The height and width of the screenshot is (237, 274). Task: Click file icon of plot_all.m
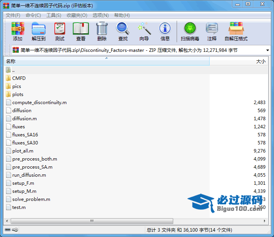pos(8,151)
